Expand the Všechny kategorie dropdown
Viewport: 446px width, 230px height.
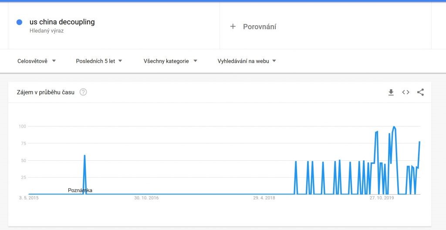[170, 61]
